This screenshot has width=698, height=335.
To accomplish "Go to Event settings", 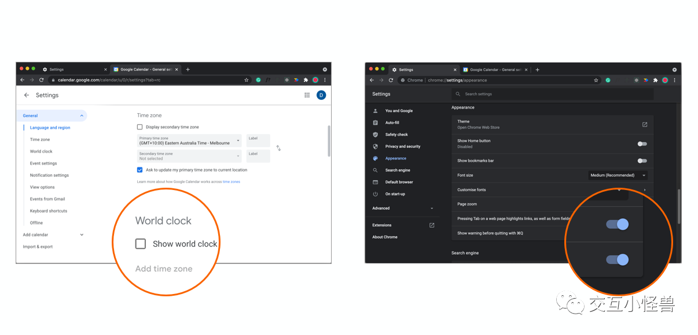I will pyautogui.click(x=43, y=163).
